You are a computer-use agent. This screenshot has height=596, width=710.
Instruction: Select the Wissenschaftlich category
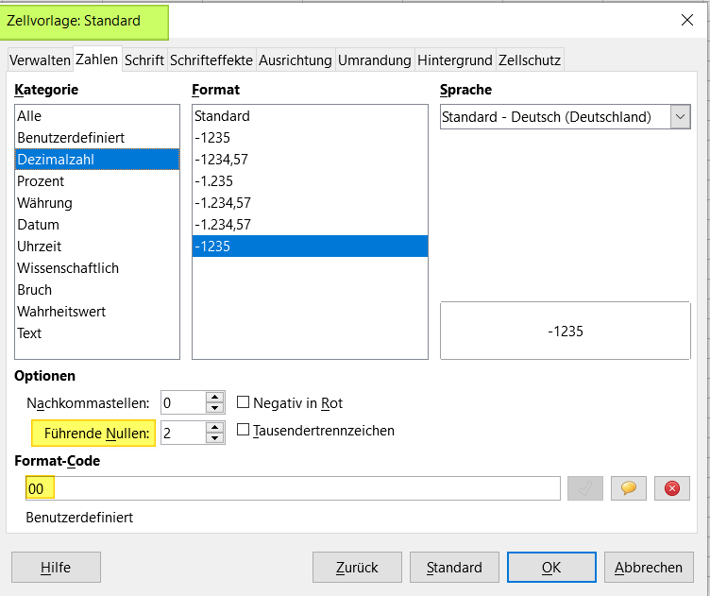coord(97,268)
